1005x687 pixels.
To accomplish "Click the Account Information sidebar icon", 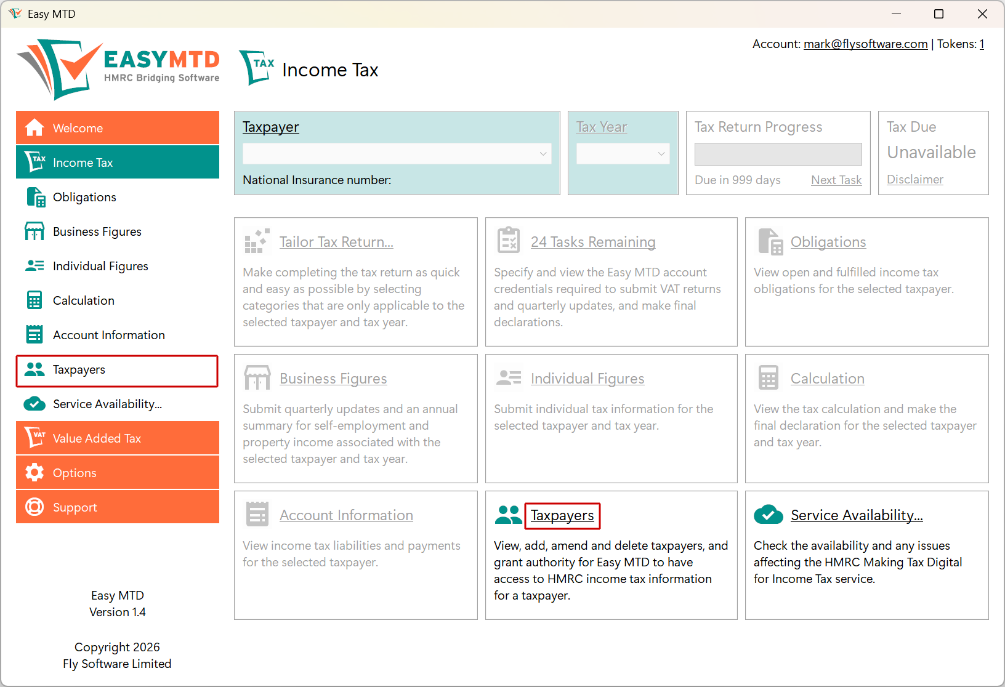I will pyautogui.click(x=34, y=334).
